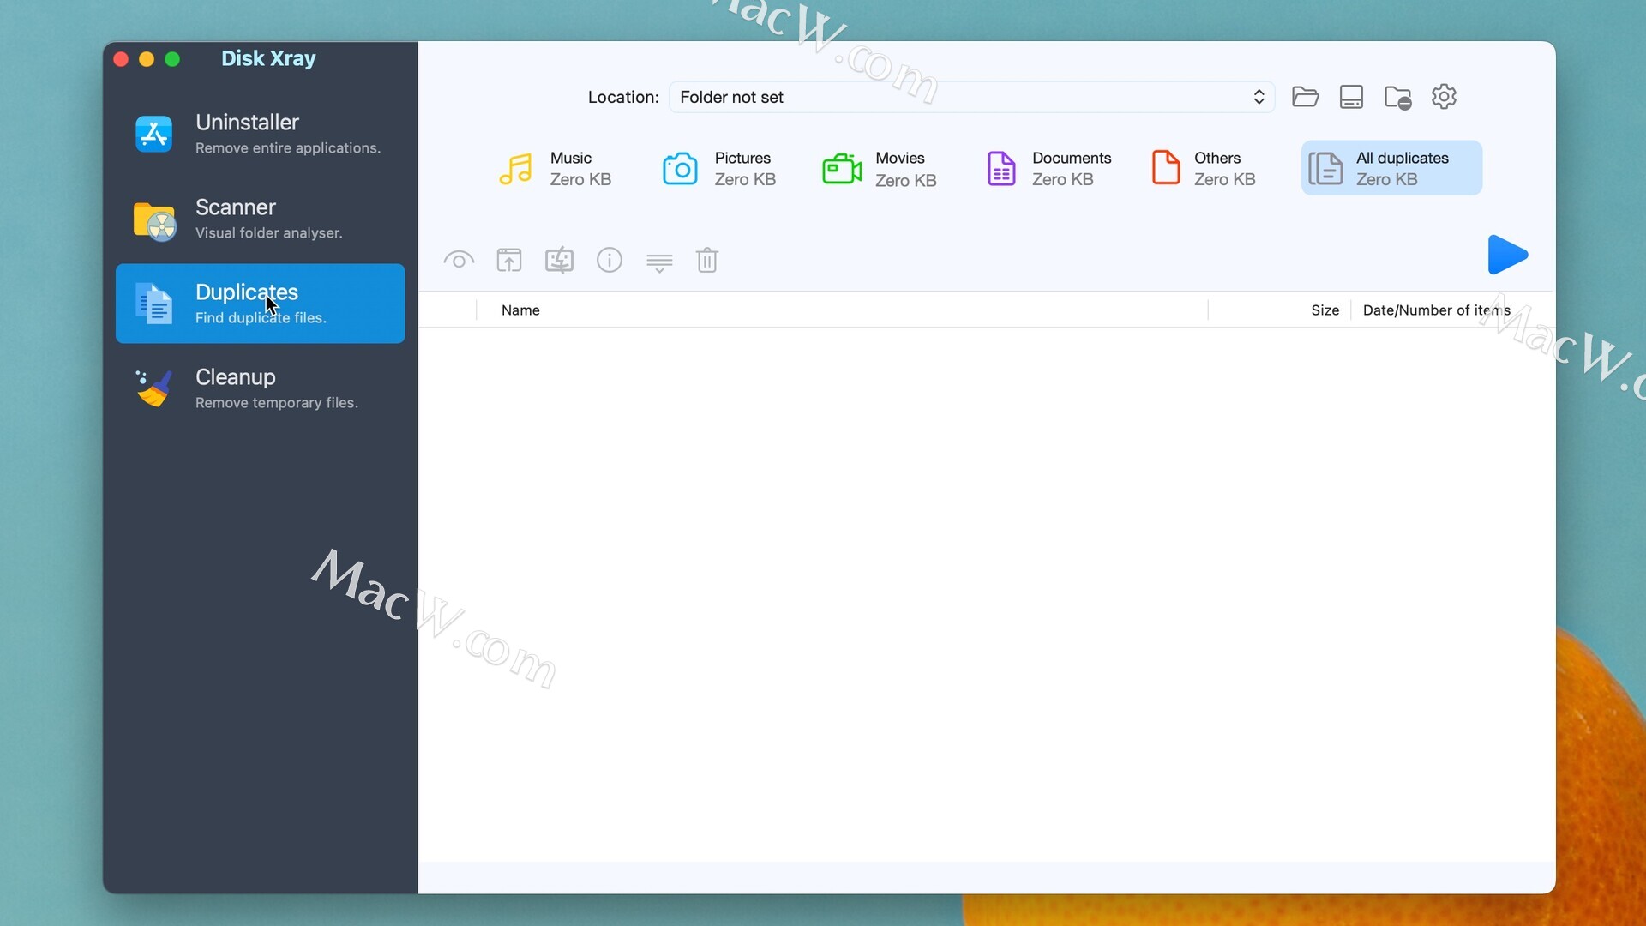Select the Duplicates sidebar item

point(260,304)
